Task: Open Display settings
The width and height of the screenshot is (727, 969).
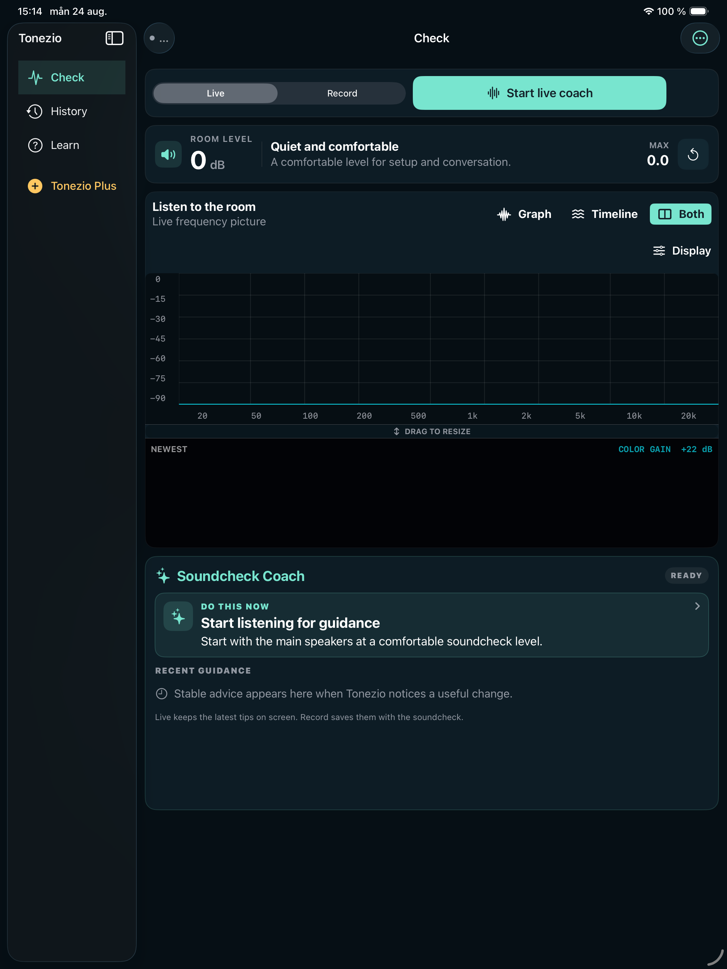Action: point(682,251)
